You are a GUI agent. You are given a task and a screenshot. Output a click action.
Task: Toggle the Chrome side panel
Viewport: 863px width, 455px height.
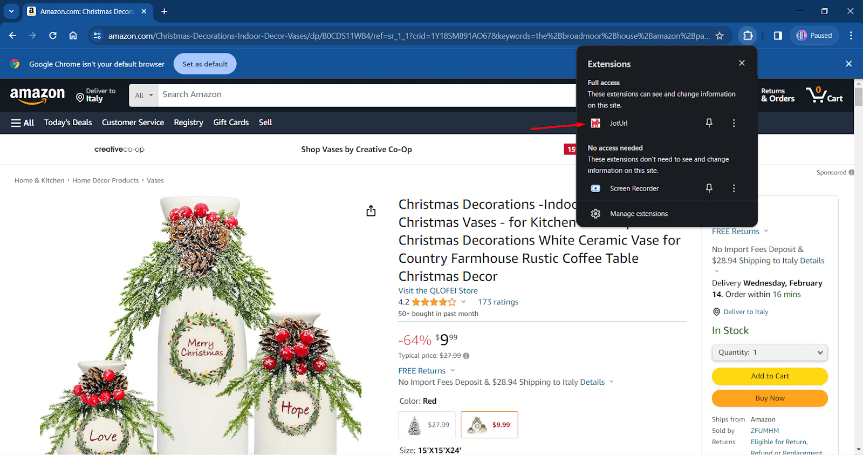pos(778,36)
